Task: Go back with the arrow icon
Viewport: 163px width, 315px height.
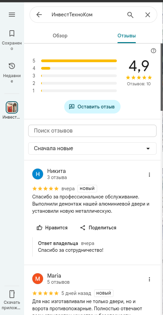Action: pyautogui.click(x=39, y=15)
